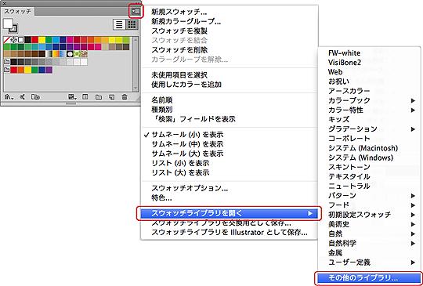Click the New Color Group folder icon
Image resolution: width=423 pixels, height=286 pixels.
[x=99, y=97]
